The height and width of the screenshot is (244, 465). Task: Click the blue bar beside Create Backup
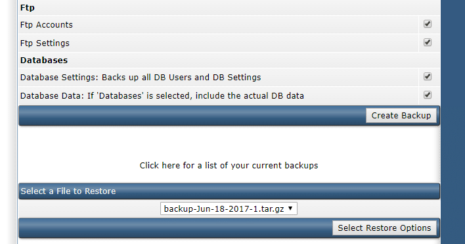pyautogui.click(x=192, y=116)
